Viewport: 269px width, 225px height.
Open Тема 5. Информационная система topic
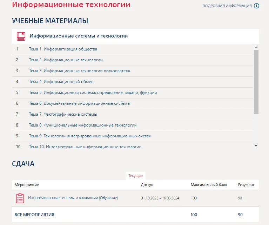[93, 93]
